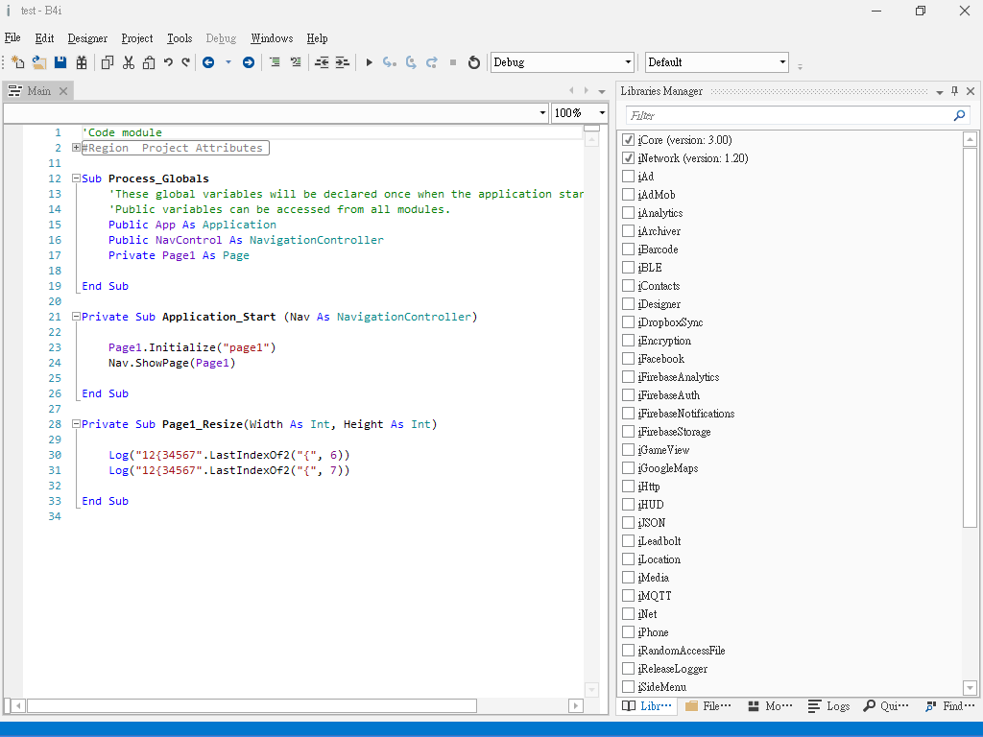
Task: Expand the Project Attributes region
Action: coord(77,148)
